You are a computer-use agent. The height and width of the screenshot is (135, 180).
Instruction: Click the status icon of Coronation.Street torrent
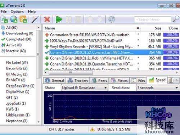[47, 35]
